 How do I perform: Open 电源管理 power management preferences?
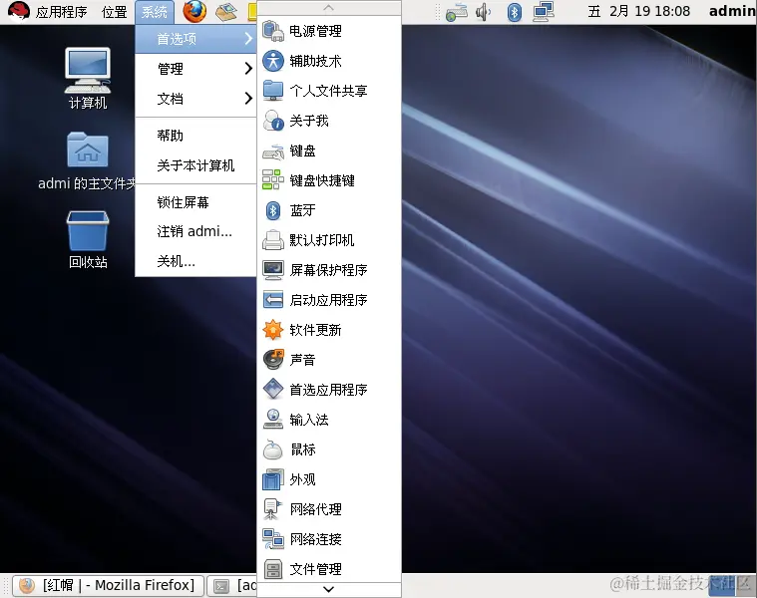[329, 31]
